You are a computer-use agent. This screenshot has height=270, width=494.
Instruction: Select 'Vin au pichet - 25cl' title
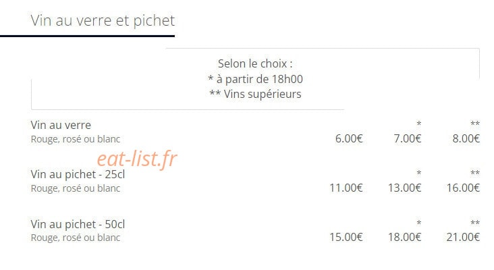[x=78, y=174]
